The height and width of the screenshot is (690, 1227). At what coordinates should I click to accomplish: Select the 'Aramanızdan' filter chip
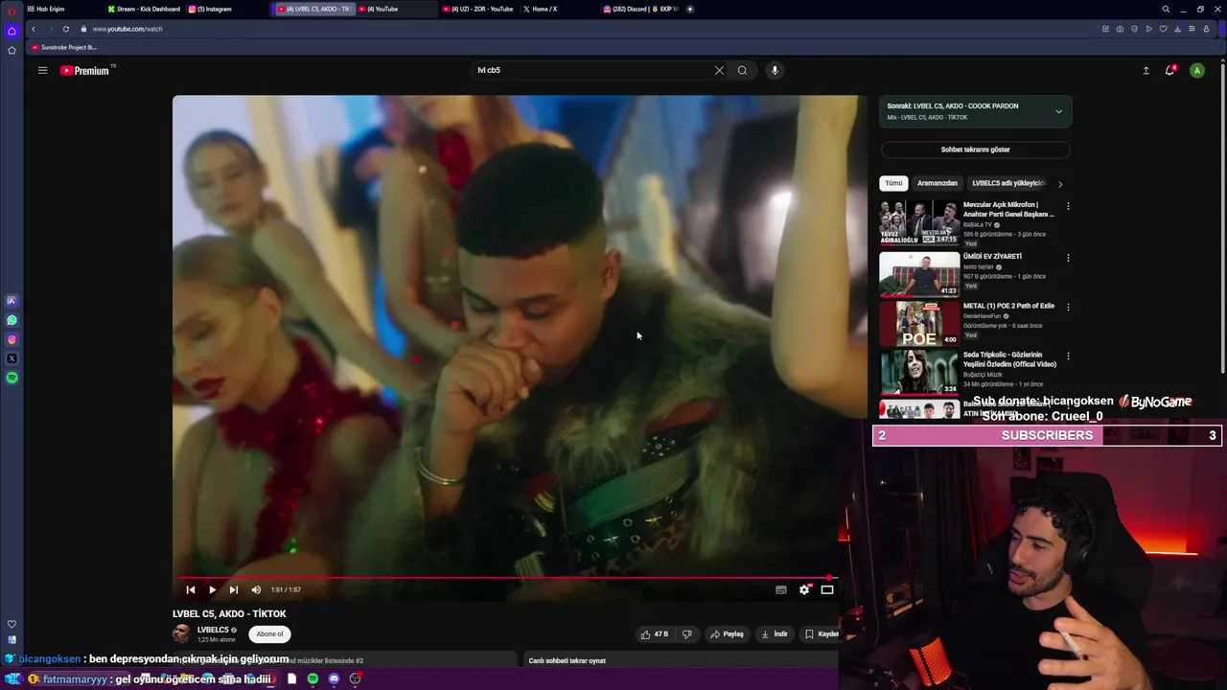(x=938, y=183)
